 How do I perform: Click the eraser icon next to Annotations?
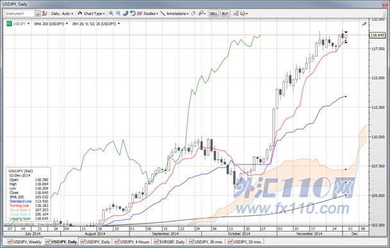[x=193, y=13]
